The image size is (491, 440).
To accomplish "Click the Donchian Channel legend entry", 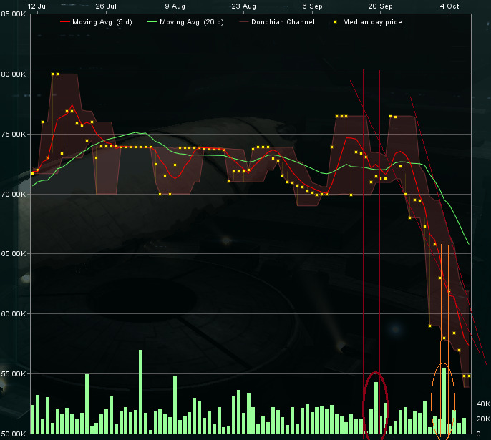I will click(282, 22).
